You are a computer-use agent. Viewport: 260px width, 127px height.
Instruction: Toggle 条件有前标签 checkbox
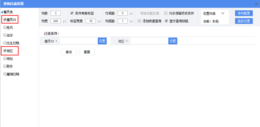72,13
